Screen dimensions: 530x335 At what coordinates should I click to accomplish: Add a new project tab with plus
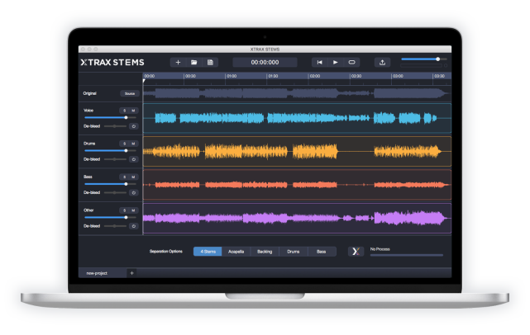pyautogui.click(x=131, y=273)
